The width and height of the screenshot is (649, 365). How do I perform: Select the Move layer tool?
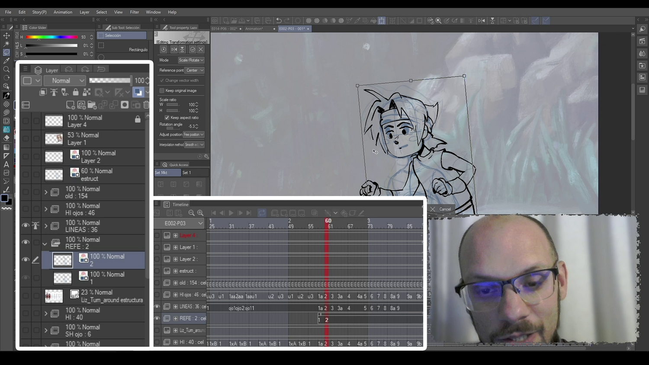click(x=6, y=35)
